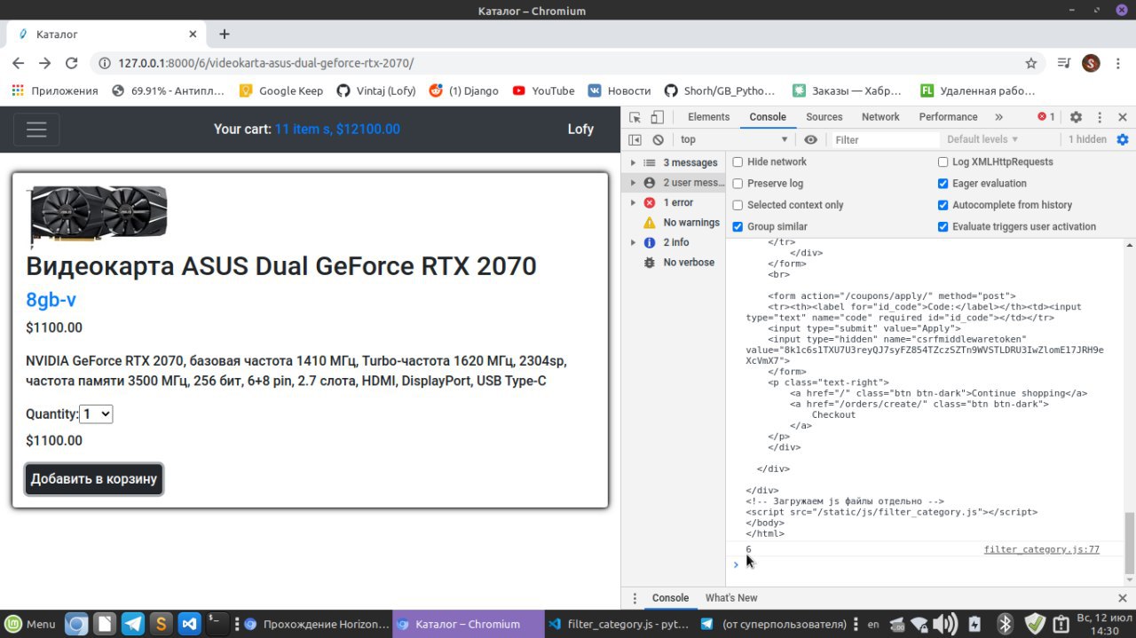Open the drawer three-dot menu
The width and height of the screenshot is (1136, 638).
[634, 598]
